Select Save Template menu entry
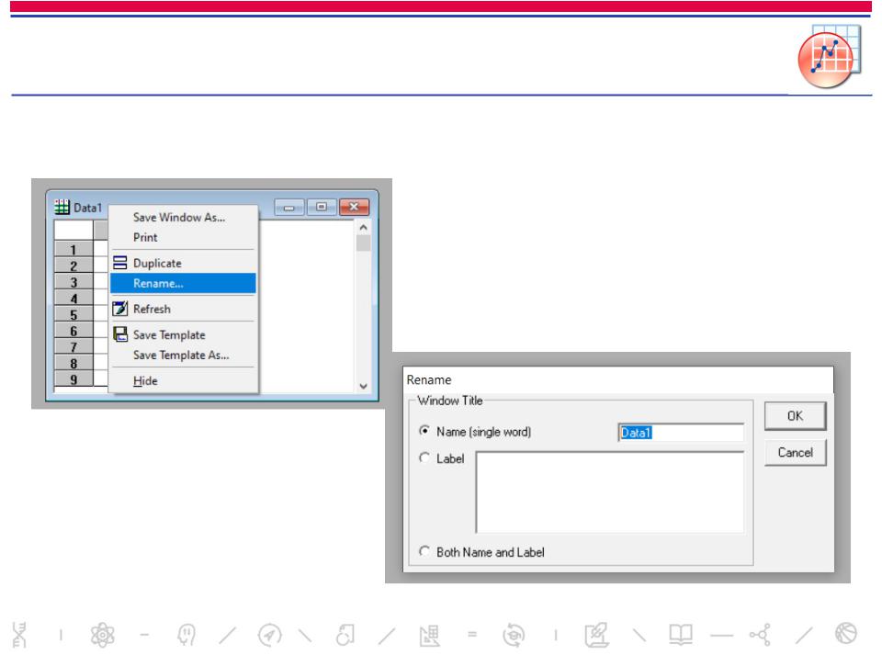Viewport: 882px width, 655px height. coord(184,335)
